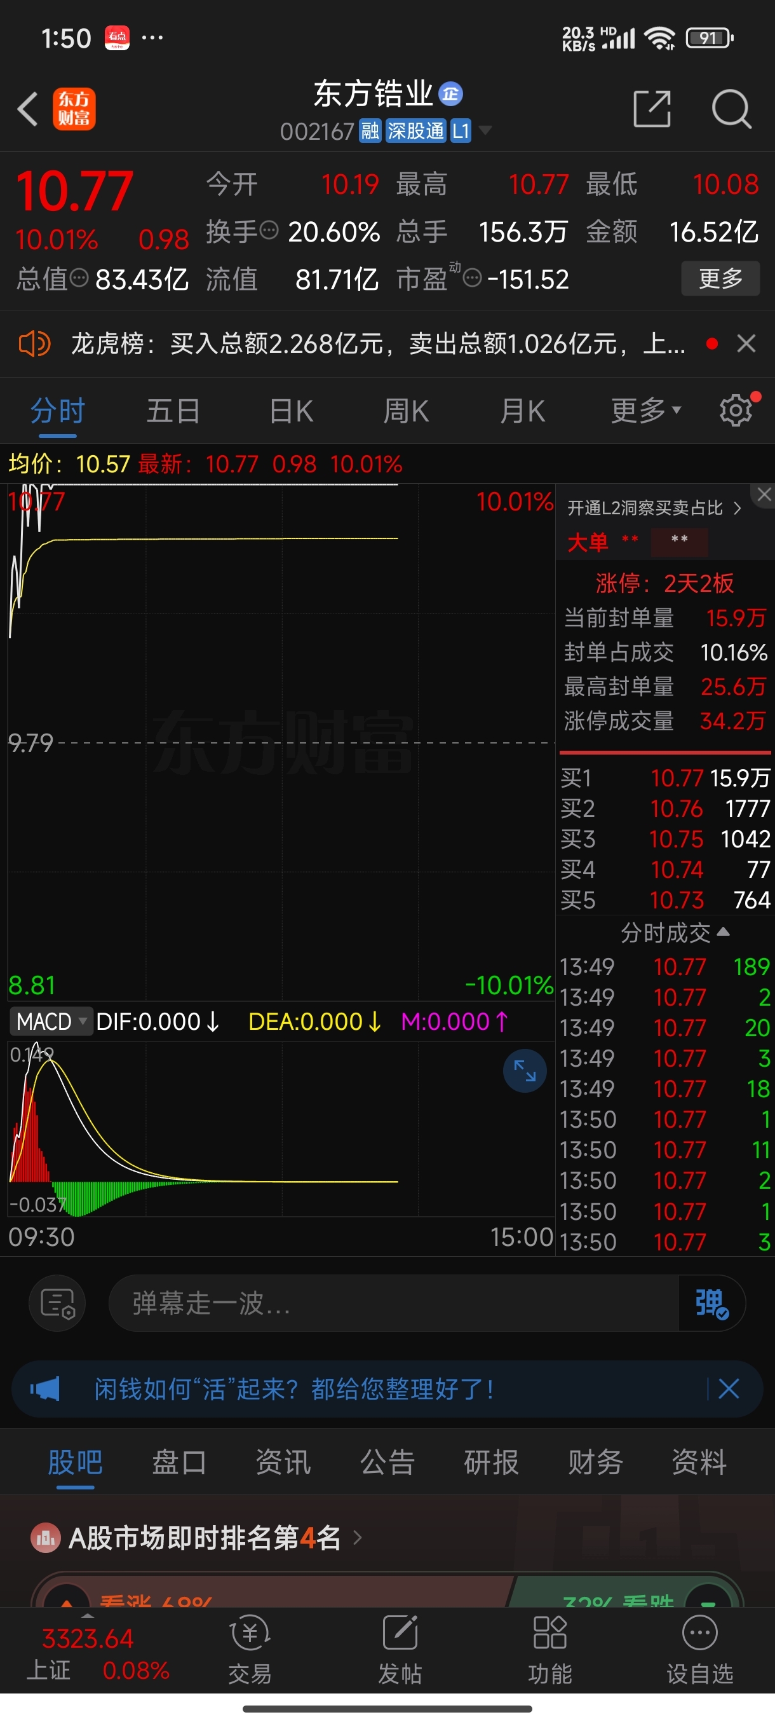The height and width of the screenshot is (1724, 775).
Task: Select the 买2 10.76 order row
Action: [x=665, y=809]
